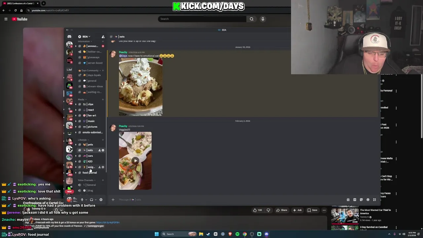Viewport: 423px width, 238px height.
Task: Share the YouTube video
Action: click(x=282, y=210)
